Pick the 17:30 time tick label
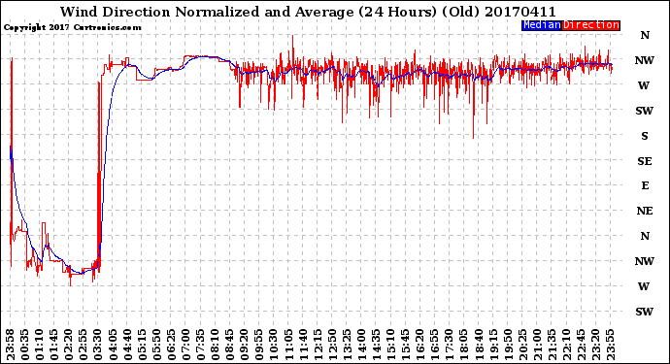 449,345
